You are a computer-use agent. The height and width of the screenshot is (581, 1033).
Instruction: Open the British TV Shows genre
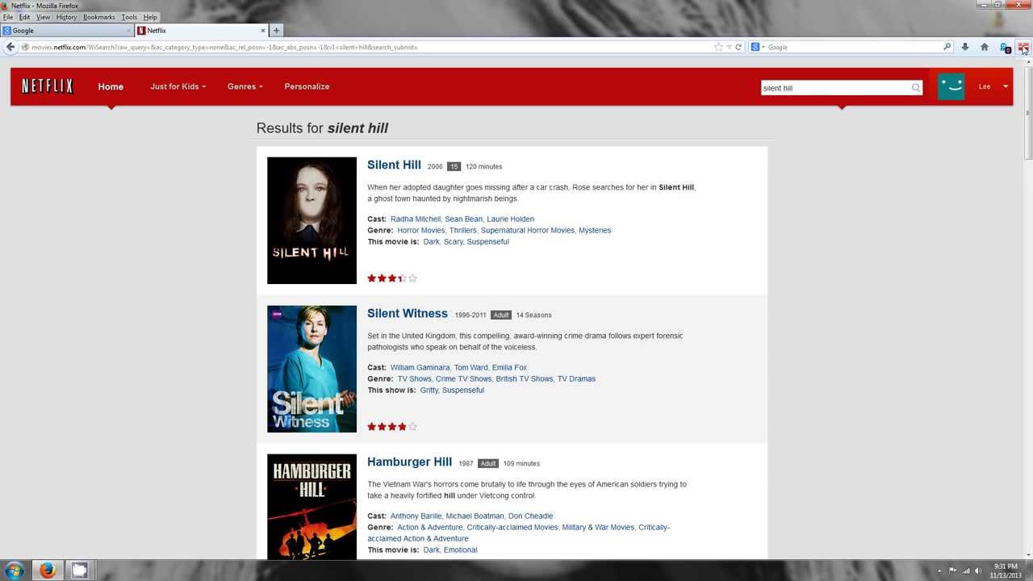525,378
